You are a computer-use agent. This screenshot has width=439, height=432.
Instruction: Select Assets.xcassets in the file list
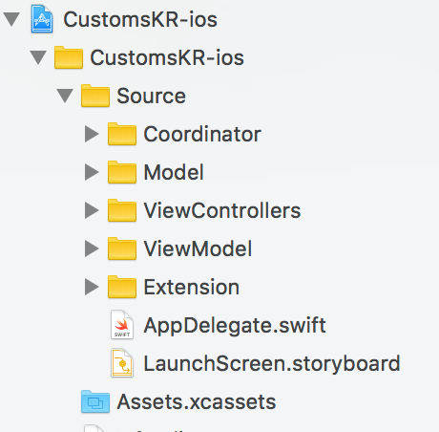tap(197, 401)
